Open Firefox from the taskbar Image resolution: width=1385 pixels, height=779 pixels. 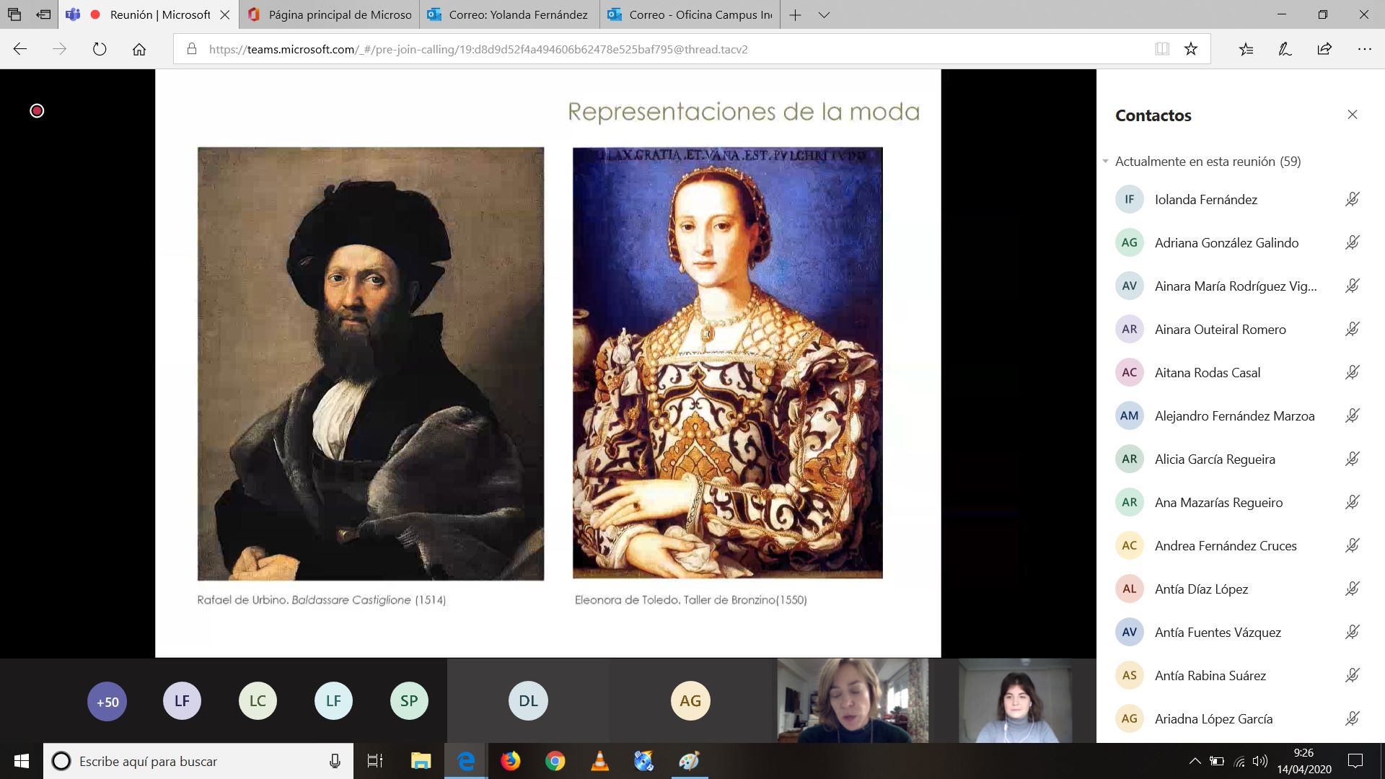511,761
